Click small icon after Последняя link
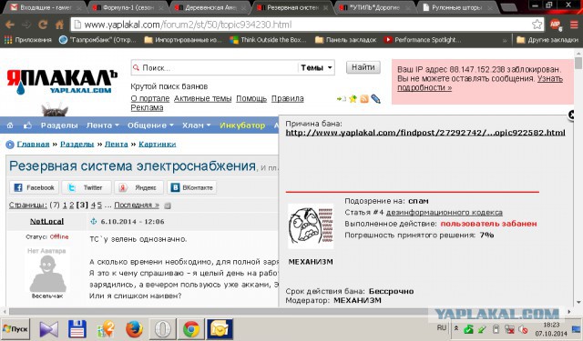The width and height of the screenshot is (583, 341). pos(168,206)
